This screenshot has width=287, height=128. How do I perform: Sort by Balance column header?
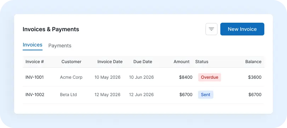pyautogui.click(x=253, y=62)
